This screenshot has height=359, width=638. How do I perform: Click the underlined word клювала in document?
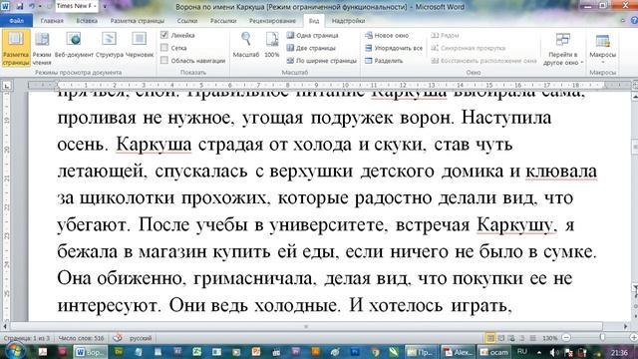(x=561, y=171)
